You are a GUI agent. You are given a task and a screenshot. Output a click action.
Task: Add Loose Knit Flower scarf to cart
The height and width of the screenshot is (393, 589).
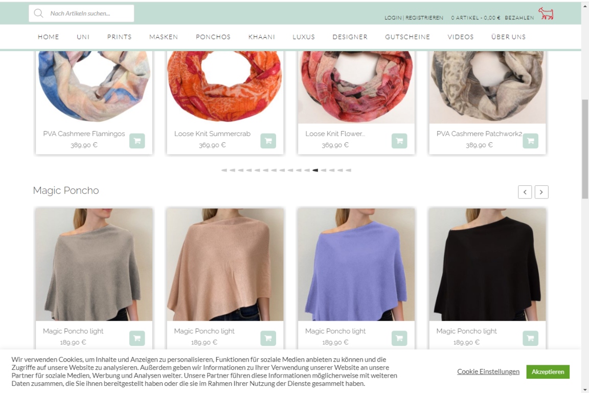(399, 141)
